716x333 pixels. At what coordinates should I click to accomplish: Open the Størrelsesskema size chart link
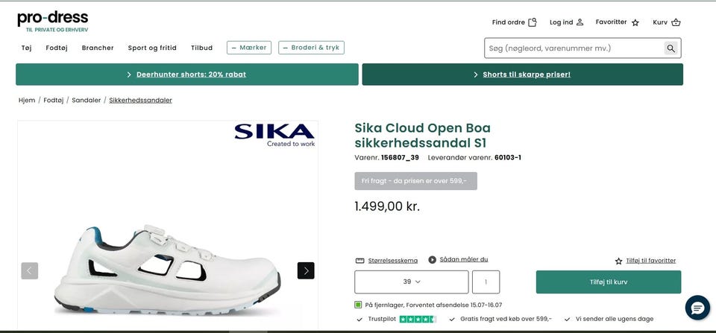(392, 261)
